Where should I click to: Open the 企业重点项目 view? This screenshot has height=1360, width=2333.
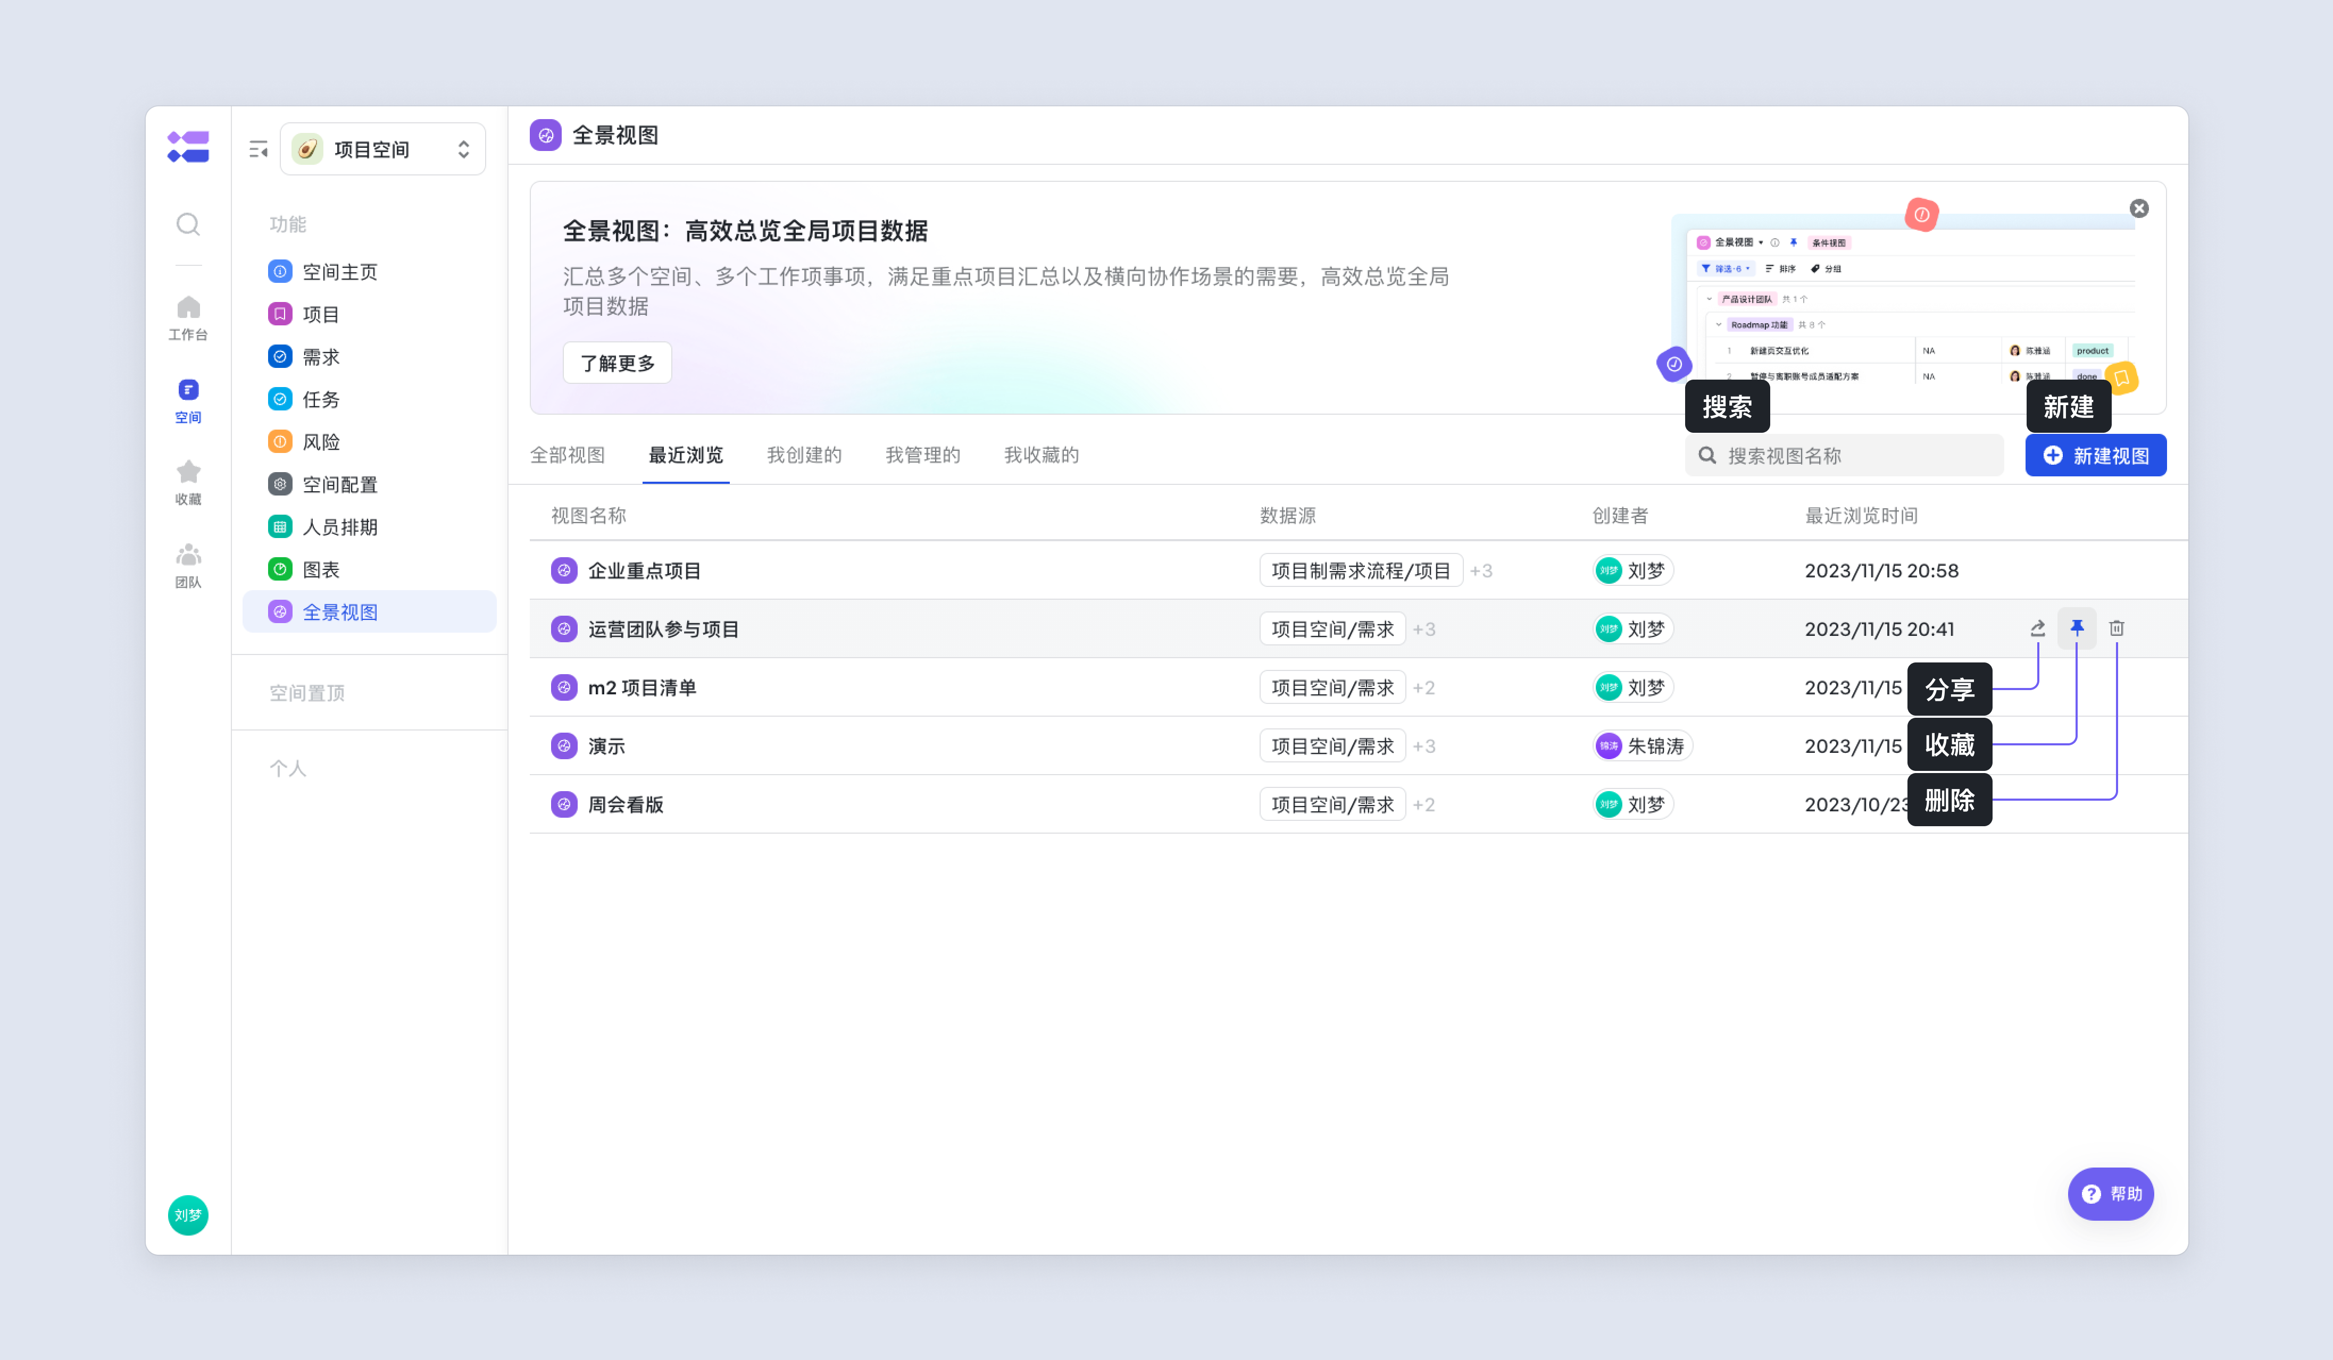[x=644, y=570]
